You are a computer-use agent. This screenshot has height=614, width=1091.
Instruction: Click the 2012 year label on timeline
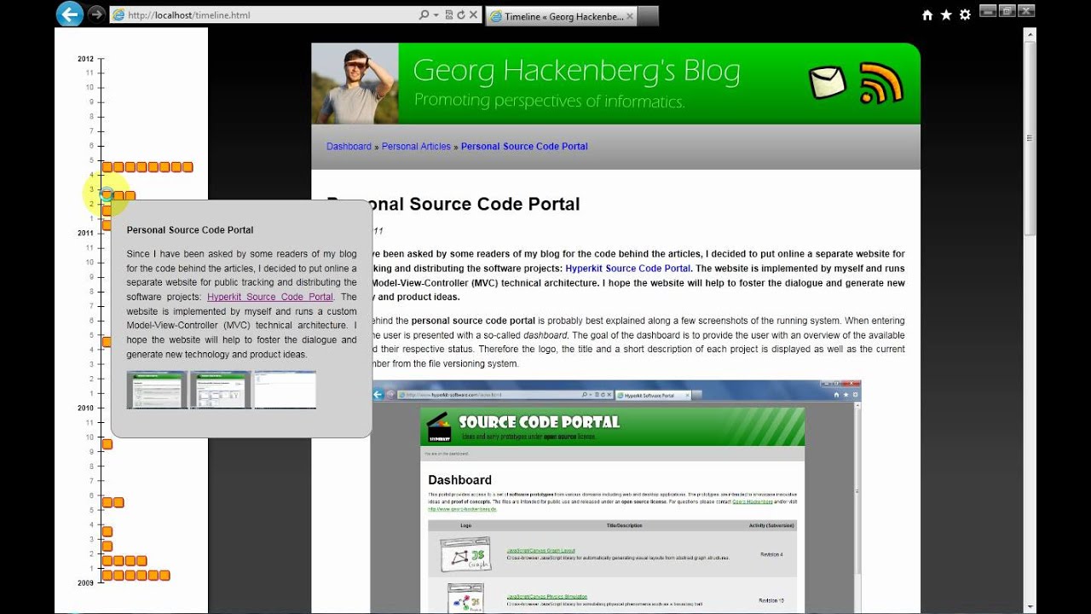point(85,59)
